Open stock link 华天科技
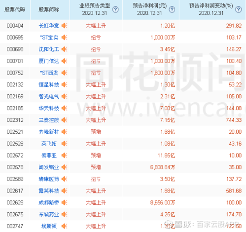Viewport: 246px width, 232px height. coord(49,108)
